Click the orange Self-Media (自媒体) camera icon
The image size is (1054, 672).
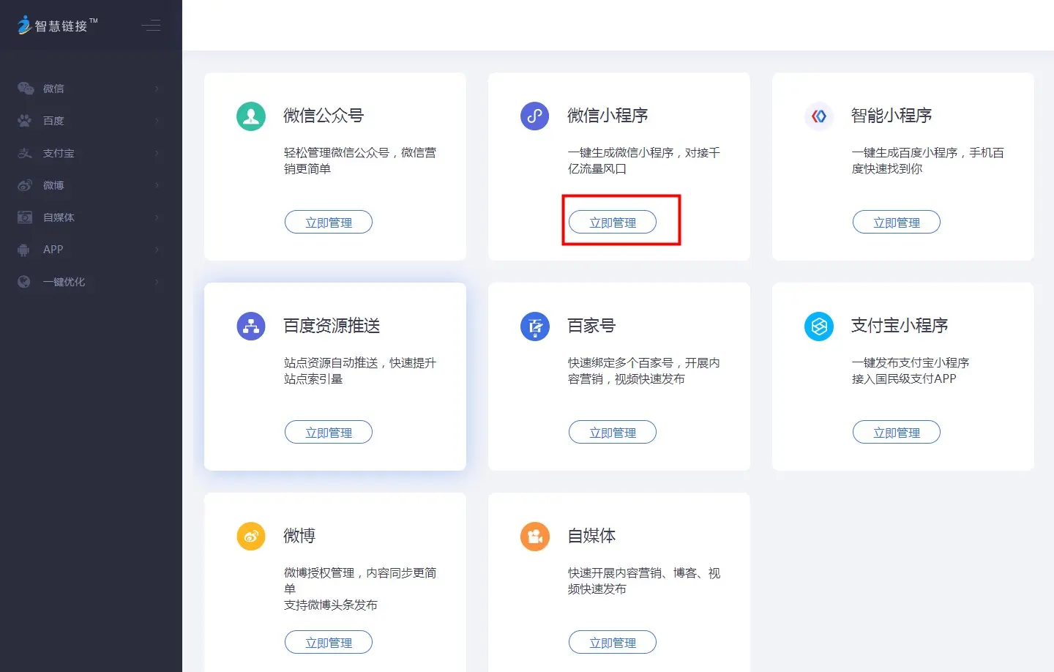point(534,537)
